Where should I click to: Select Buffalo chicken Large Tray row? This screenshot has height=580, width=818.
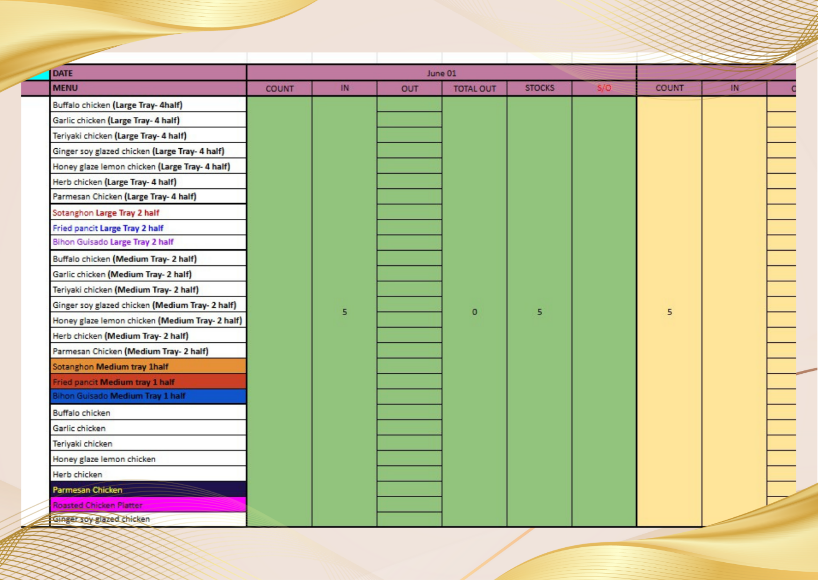click(147, 105)
